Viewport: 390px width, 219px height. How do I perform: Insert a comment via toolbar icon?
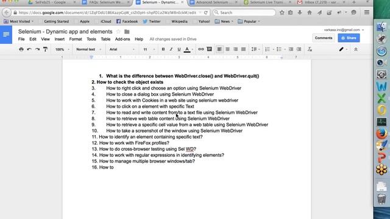coord(210,49)
